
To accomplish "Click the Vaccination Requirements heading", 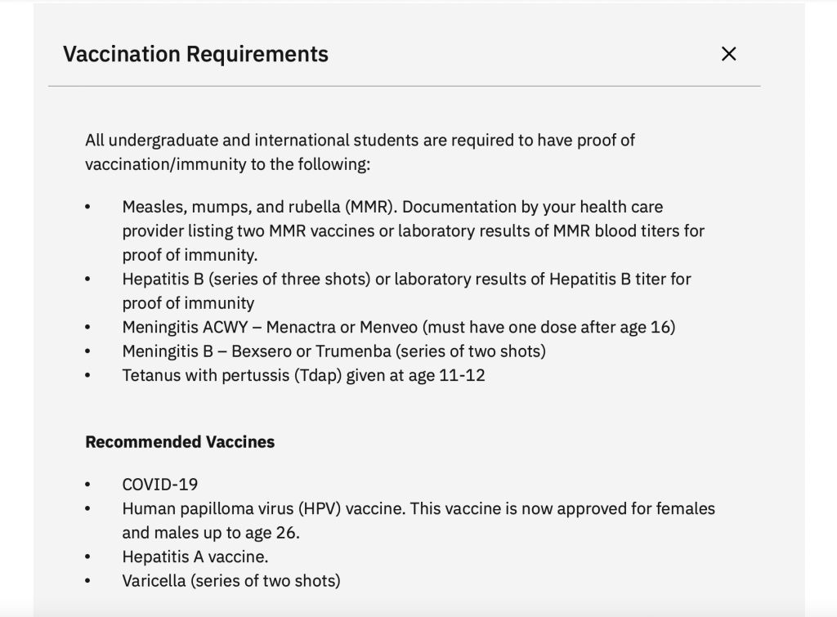I will pyautogui.click(x=195, y=54).
